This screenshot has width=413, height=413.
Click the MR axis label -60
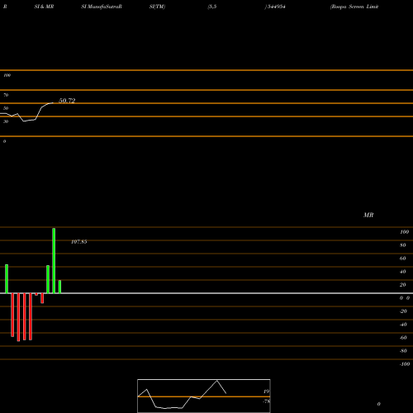tap(403, 338)
